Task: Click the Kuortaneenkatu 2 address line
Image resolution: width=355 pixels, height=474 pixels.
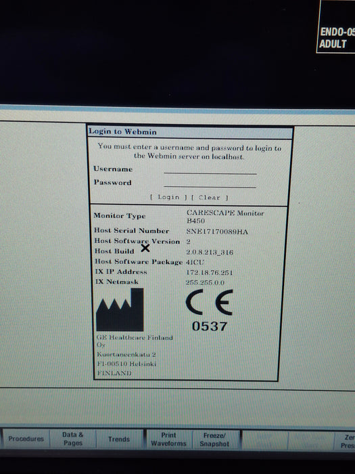Action: click(x=126, y=354)
